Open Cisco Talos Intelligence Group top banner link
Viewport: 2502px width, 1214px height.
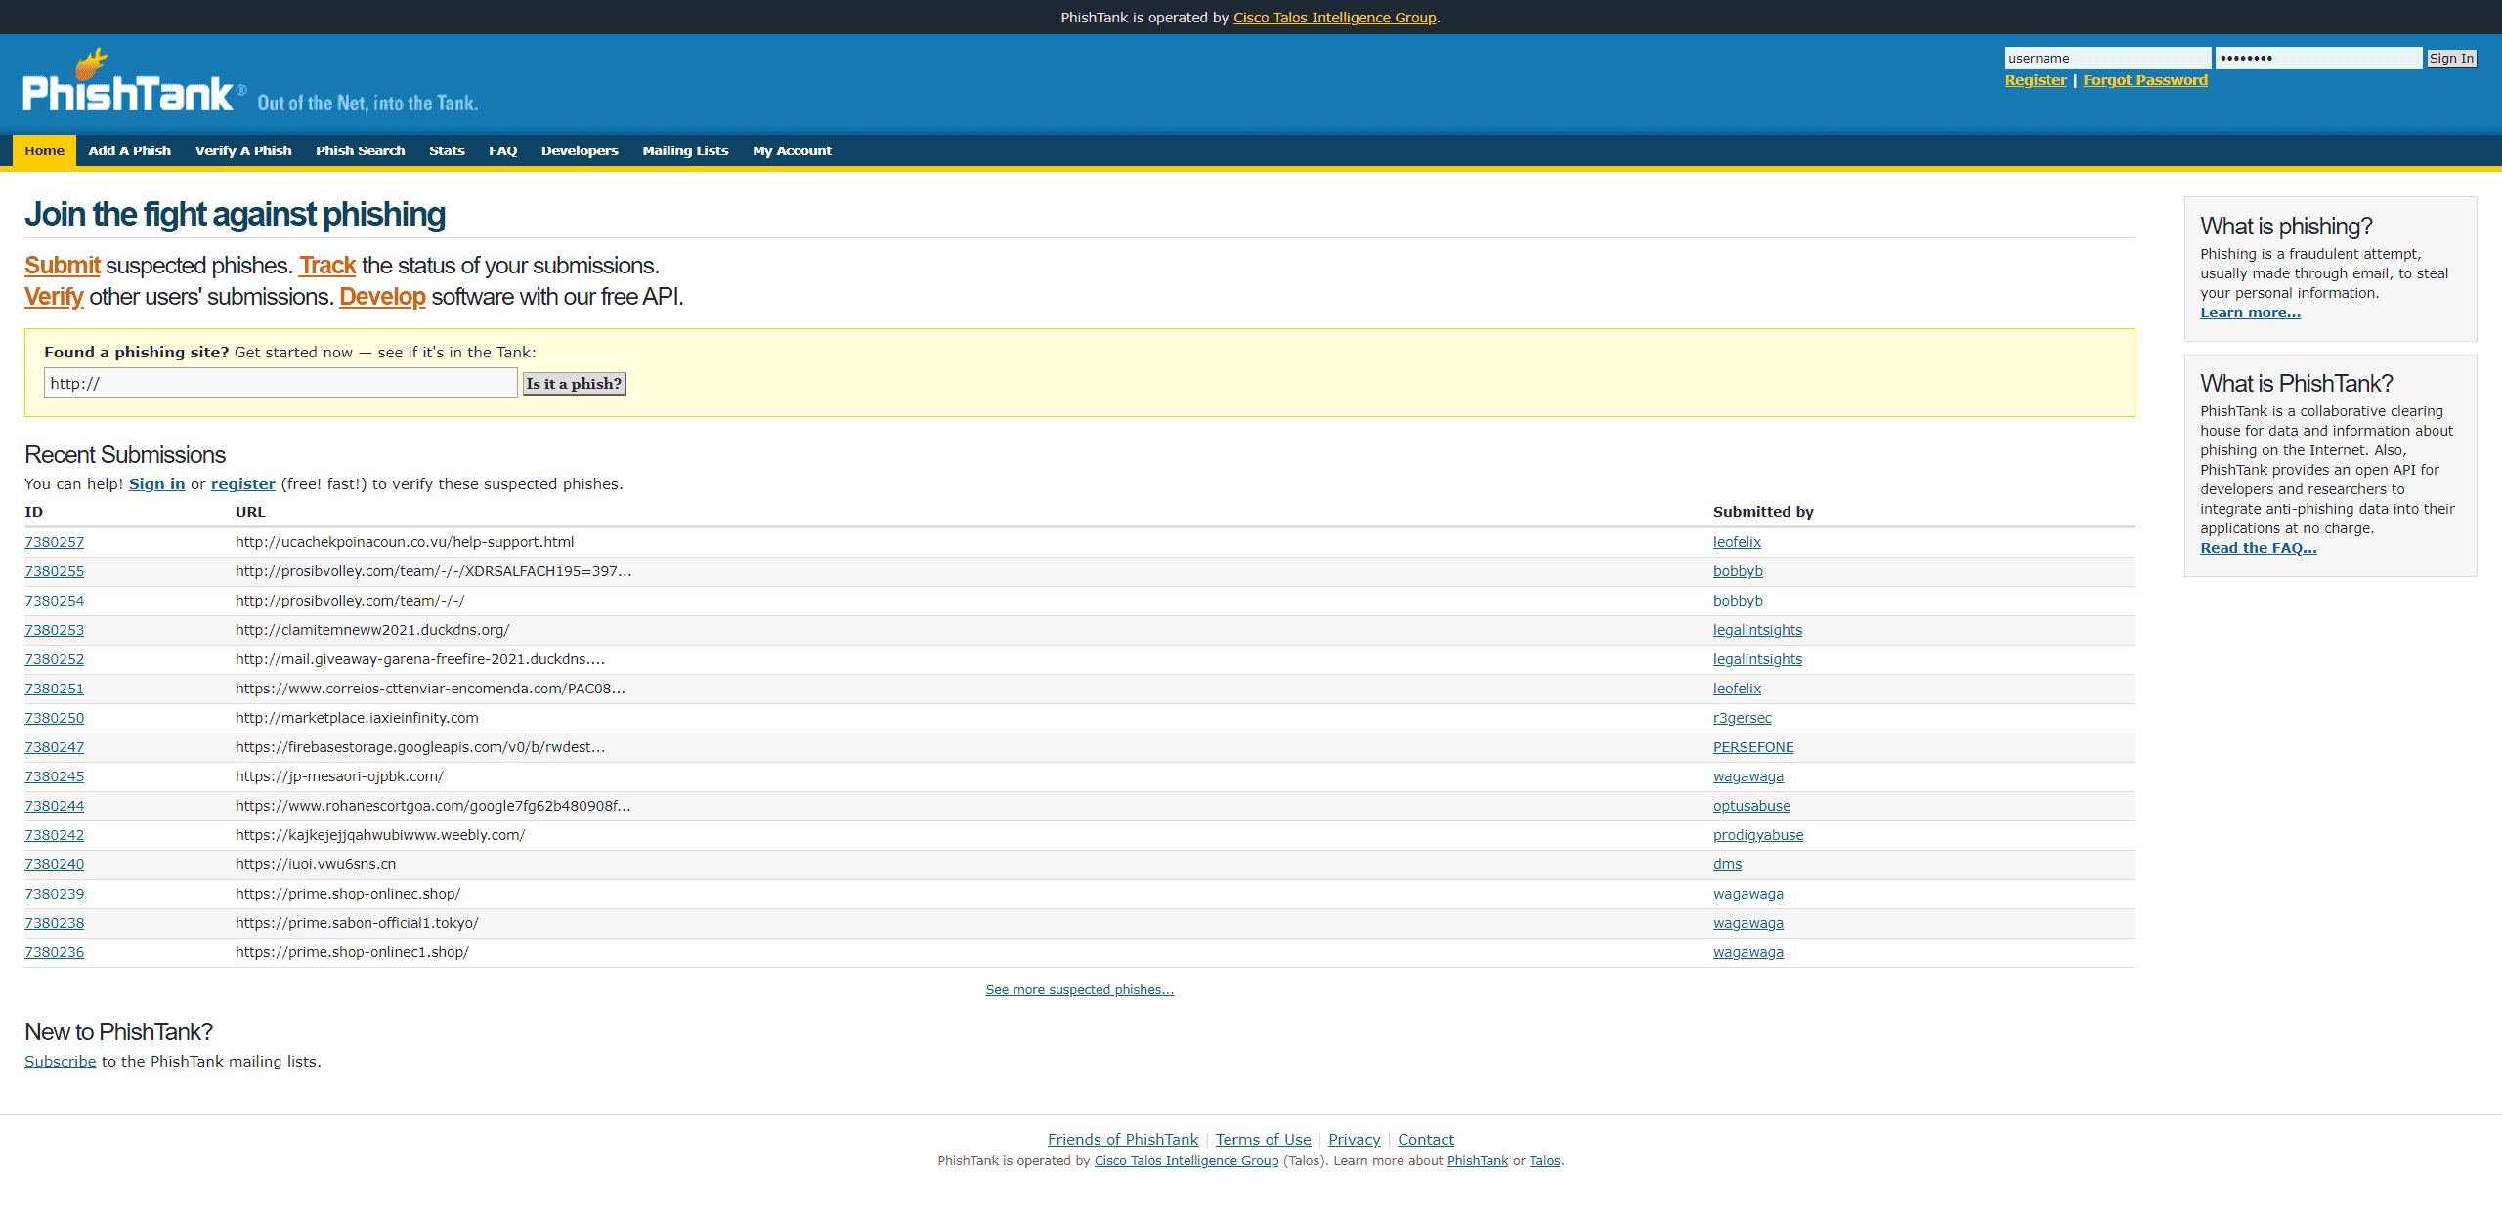coord(1334,18)
